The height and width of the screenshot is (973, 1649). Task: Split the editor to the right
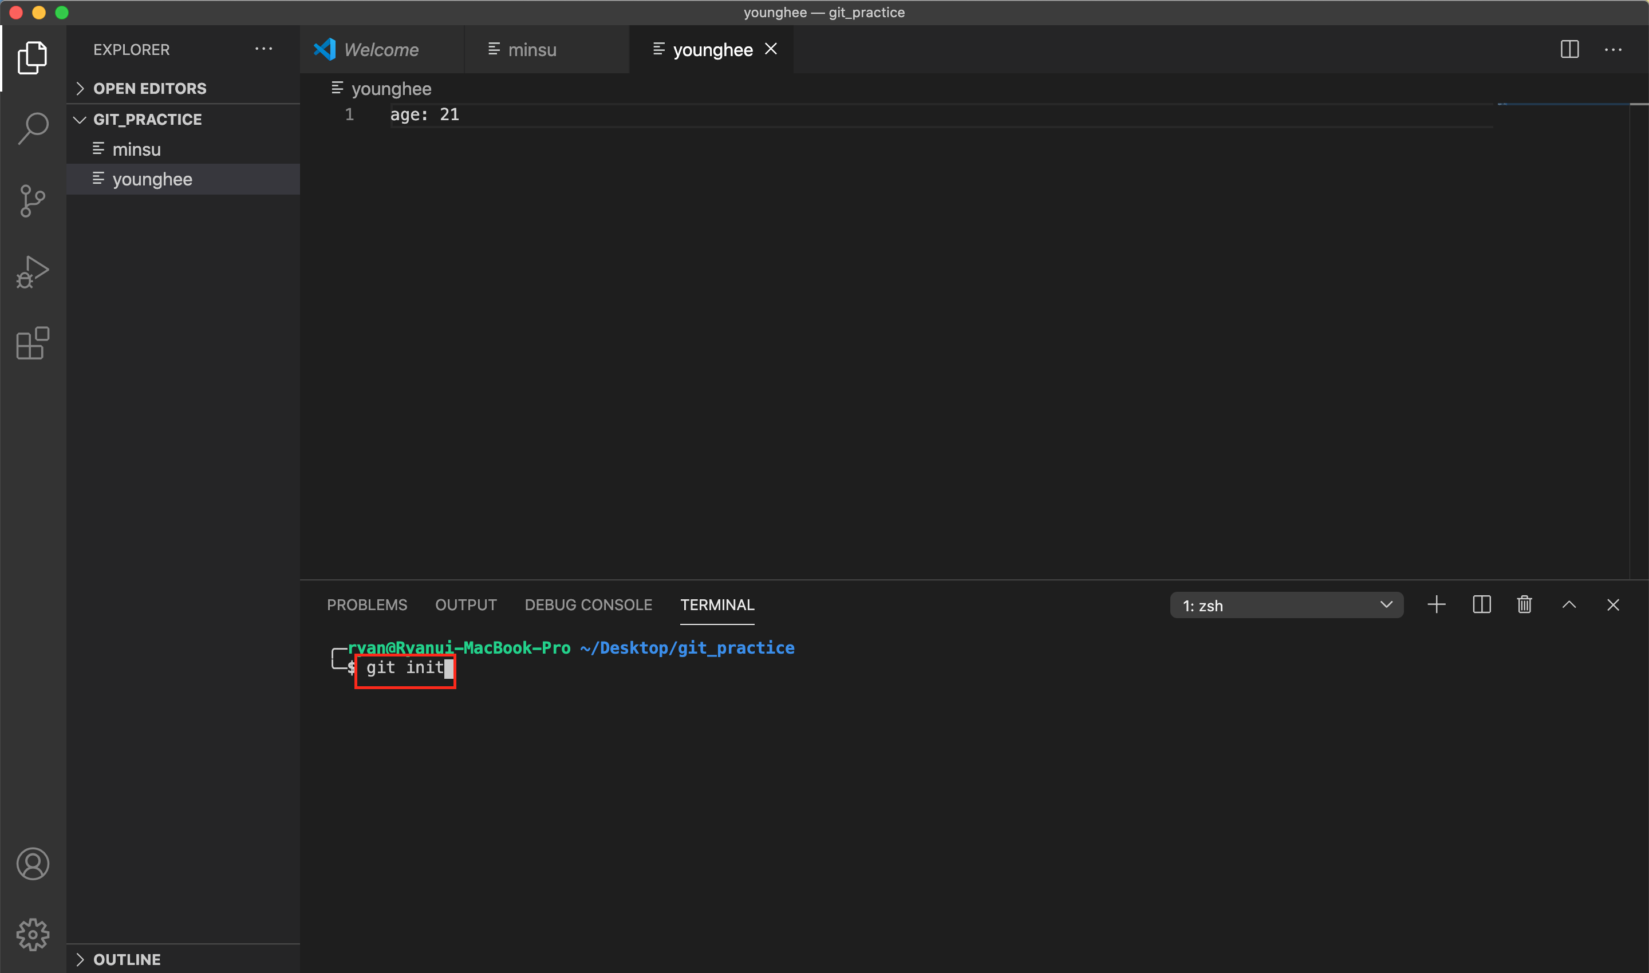1569,49
